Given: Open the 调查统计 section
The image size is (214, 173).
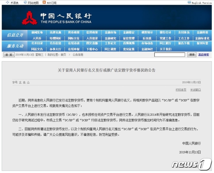Looking at the screenshot, I should click(147, 32).
